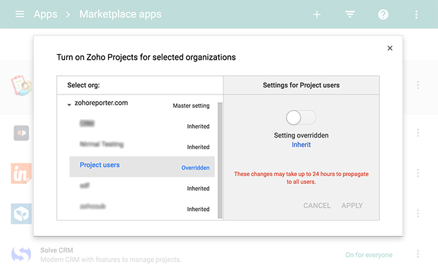
Task: Click the Inherit link
Action: pyautogui.click(x=301, y=145)
